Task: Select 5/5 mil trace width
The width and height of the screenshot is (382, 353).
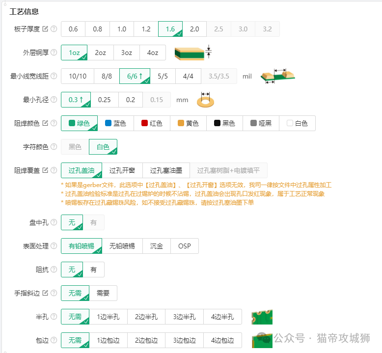Action: (163, 76)
